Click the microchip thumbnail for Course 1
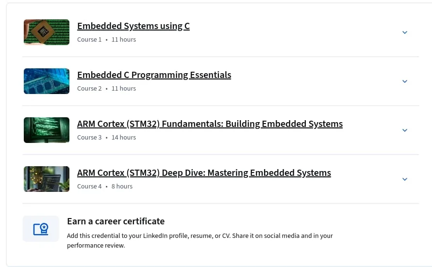432x267 pixels. point(47,32)
